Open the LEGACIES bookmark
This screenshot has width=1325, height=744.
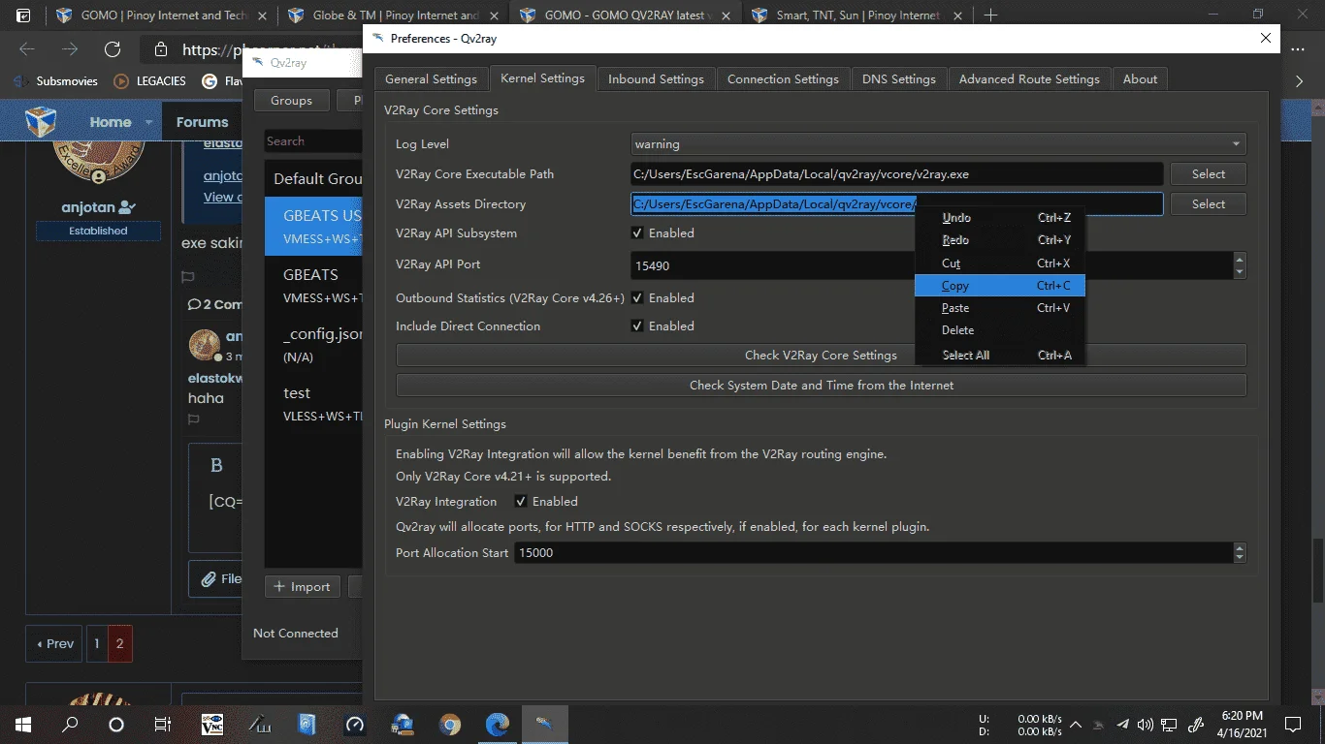pyautogui.click(x=150, y=81)
